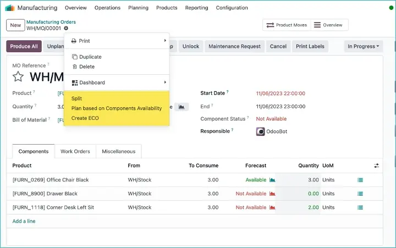Open the In Progress status dropdown
Image resolution: width=396 pixels, height=248 pixels.
click(364, 47)
